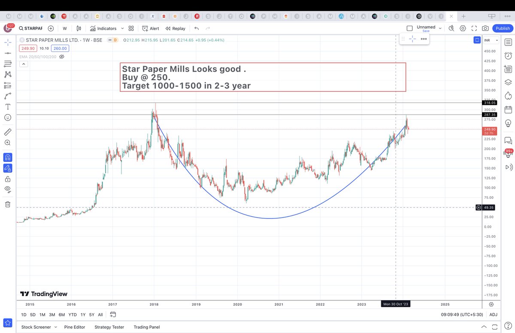Open the quick search lightning icon

pyautogui.click(x=451, y=28)
